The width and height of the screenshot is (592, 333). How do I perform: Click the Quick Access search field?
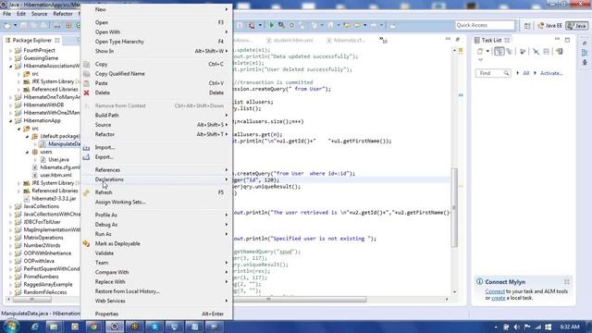[x=485, y=25]
